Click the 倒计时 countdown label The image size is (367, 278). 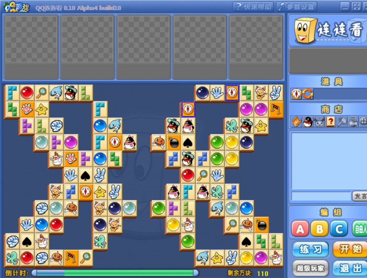[x=16, y=273]
